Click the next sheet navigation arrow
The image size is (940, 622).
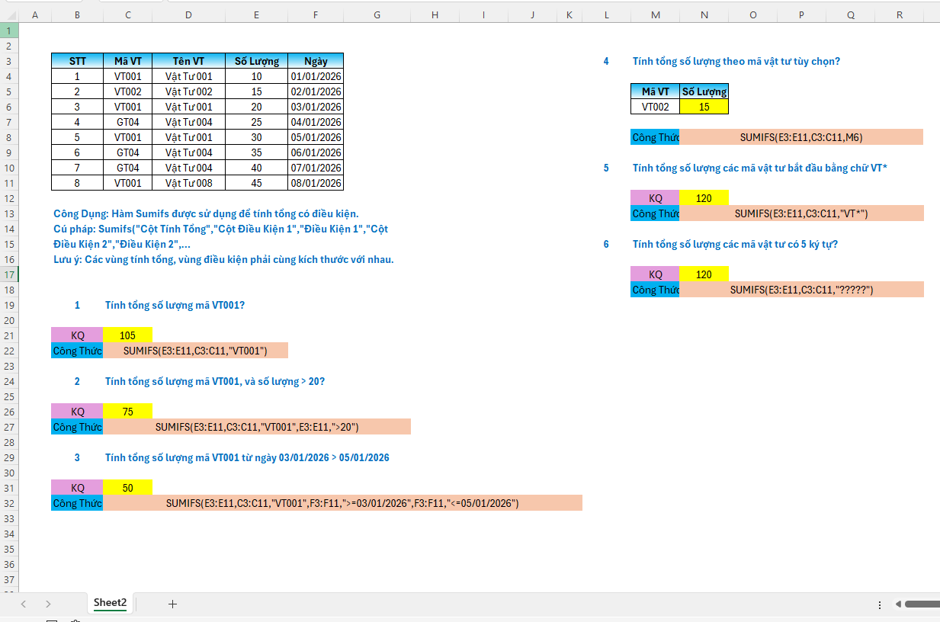click(x=48, y=604)
